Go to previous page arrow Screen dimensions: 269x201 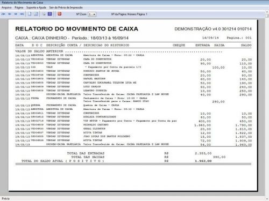point(10,14)
